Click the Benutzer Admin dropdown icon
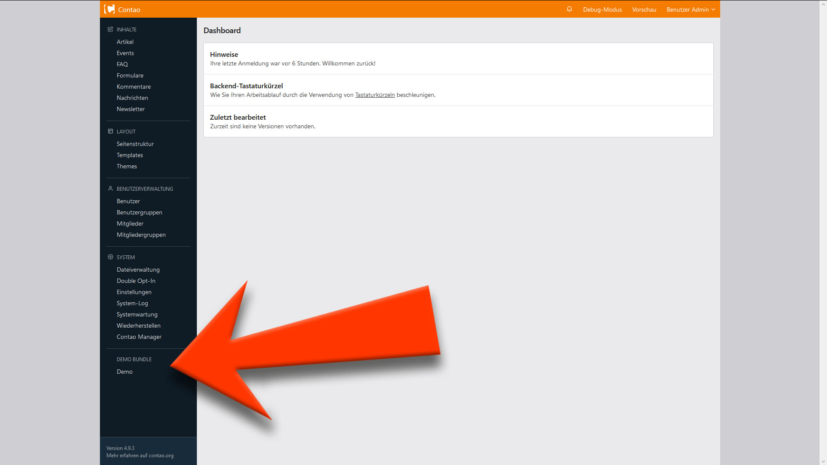The width and height of the screenshot is (827, 465). [715, 9]
